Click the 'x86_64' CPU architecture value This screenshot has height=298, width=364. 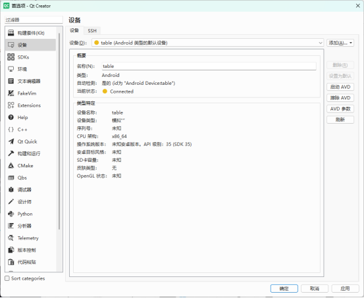click(x=119, y=136)
